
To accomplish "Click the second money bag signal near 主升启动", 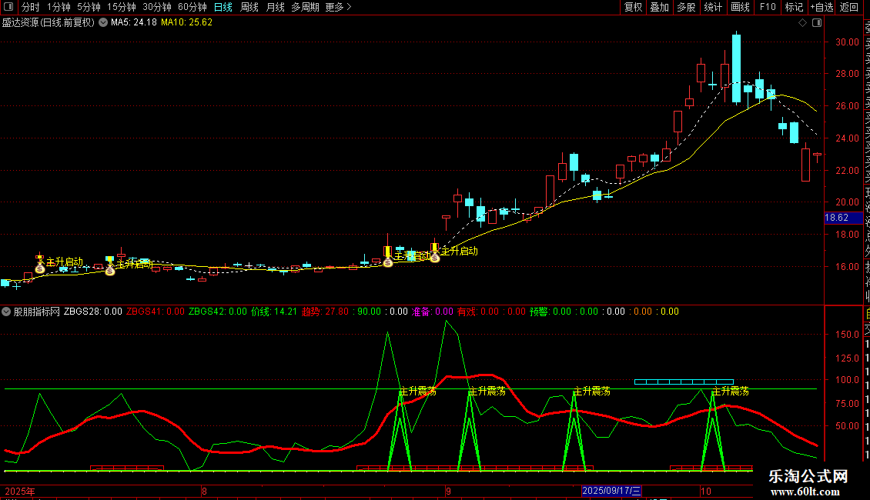I will pyautogui.click(x=110, y=271).
